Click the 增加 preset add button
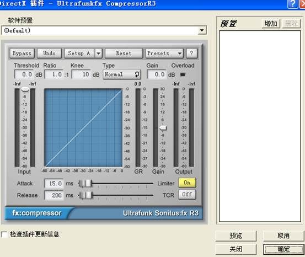 click(x=271, y=24)
